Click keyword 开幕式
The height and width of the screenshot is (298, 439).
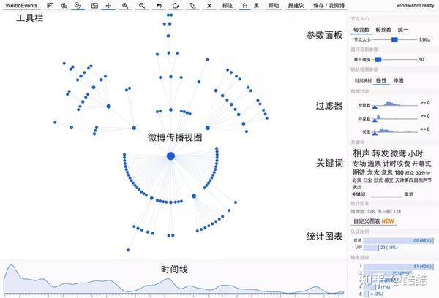click(x=421, y=164)
